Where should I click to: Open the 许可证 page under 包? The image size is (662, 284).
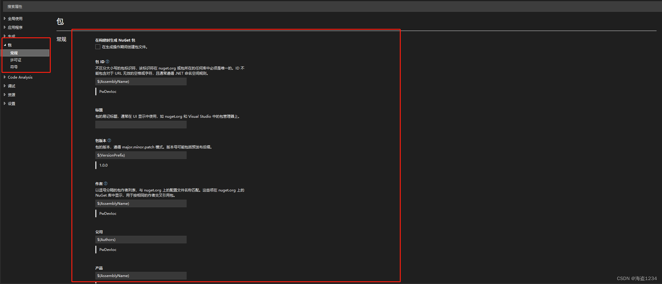(x=15, y=60)
